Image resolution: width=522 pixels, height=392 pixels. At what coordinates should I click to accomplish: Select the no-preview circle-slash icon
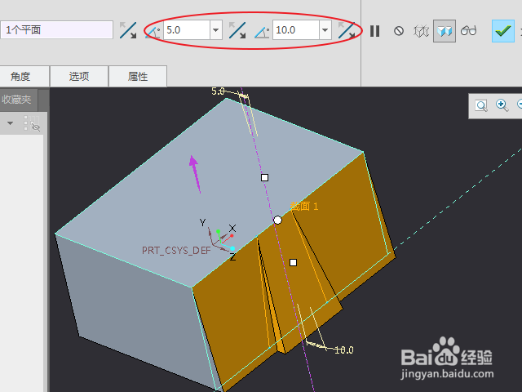click(399, 31)
